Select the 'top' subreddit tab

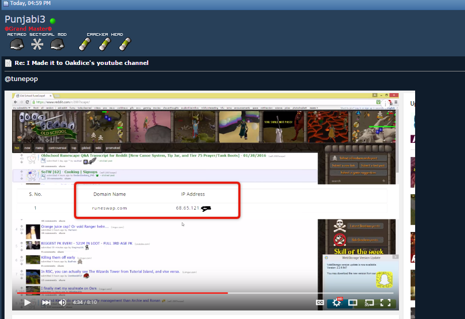[x=74, y=148]
